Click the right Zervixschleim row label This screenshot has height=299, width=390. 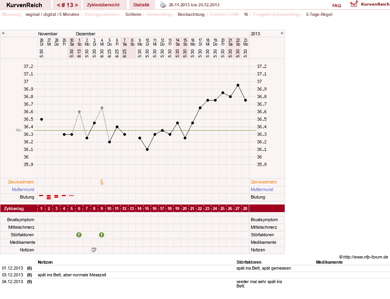coord(264,182)
